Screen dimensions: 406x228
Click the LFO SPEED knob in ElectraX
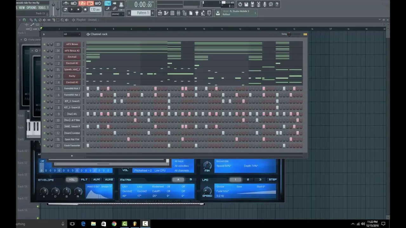207,190
